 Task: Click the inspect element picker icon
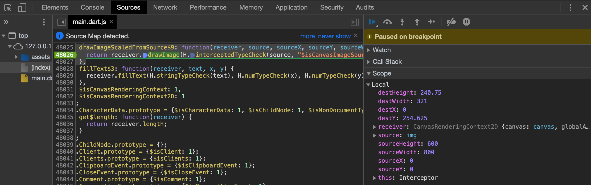8,7
